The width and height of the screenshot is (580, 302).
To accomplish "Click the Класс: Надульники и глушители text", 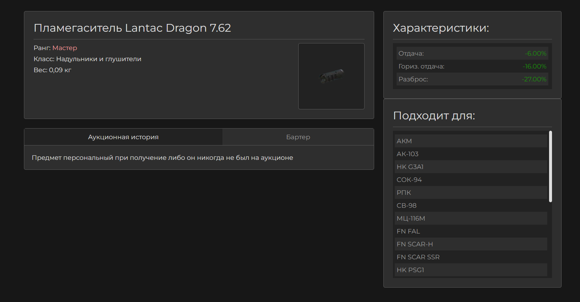I will pyautogui.click(x=87, y=59).
